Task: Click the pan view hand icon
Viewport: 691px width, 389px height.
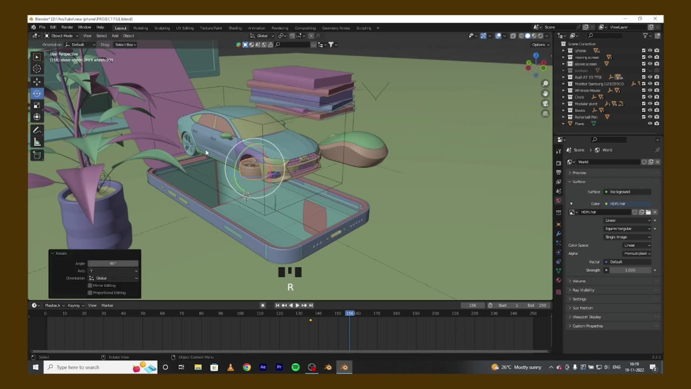Action: (545, 93)
